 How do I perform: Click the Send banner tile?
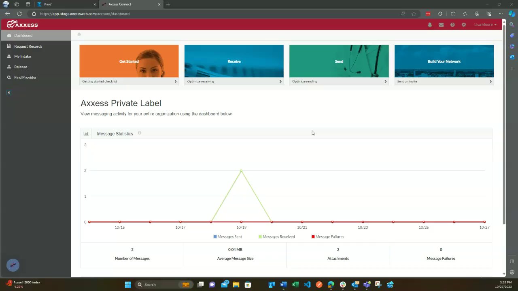[339, 61]
